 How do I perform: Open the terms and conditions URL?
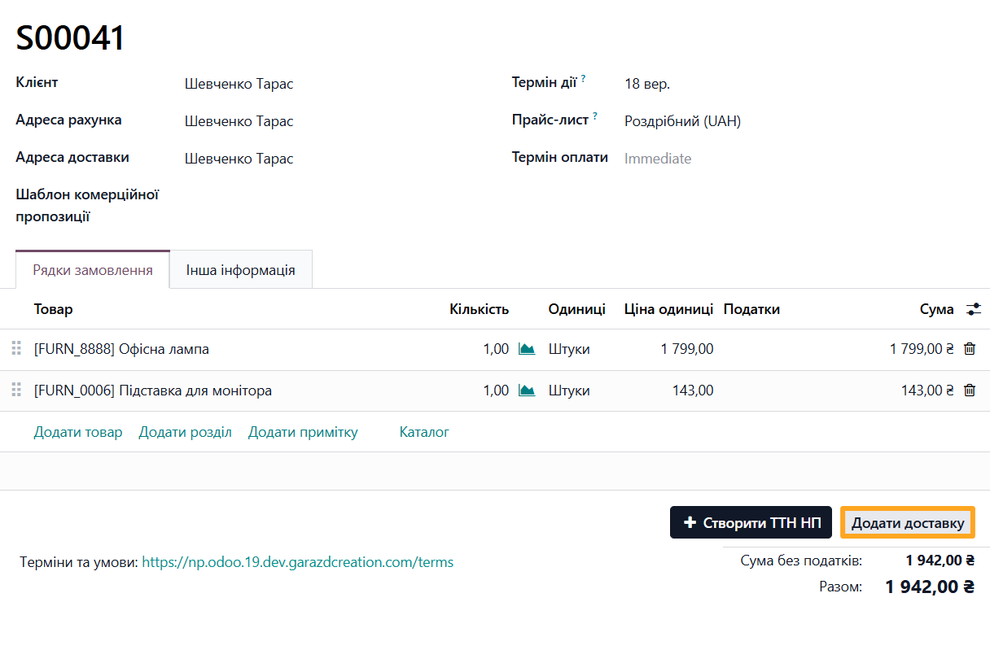pyautogui.click(x=297, y=562)
